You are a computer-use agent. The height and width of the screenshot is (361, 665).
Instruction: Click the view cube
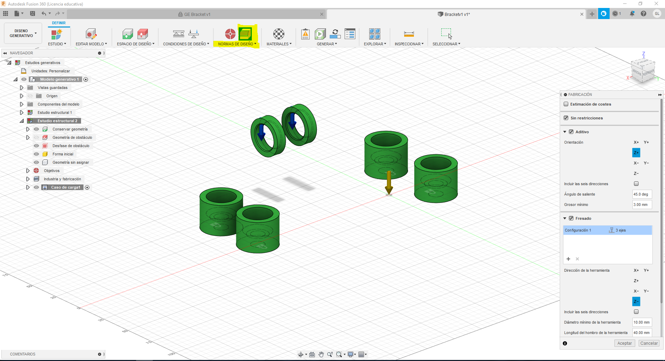tap(643, 71)
